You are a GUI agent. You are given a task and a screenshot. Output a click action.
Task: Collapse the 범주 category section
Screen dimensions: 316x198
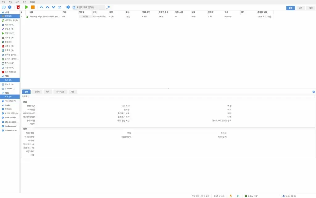(x=3, y=76)
